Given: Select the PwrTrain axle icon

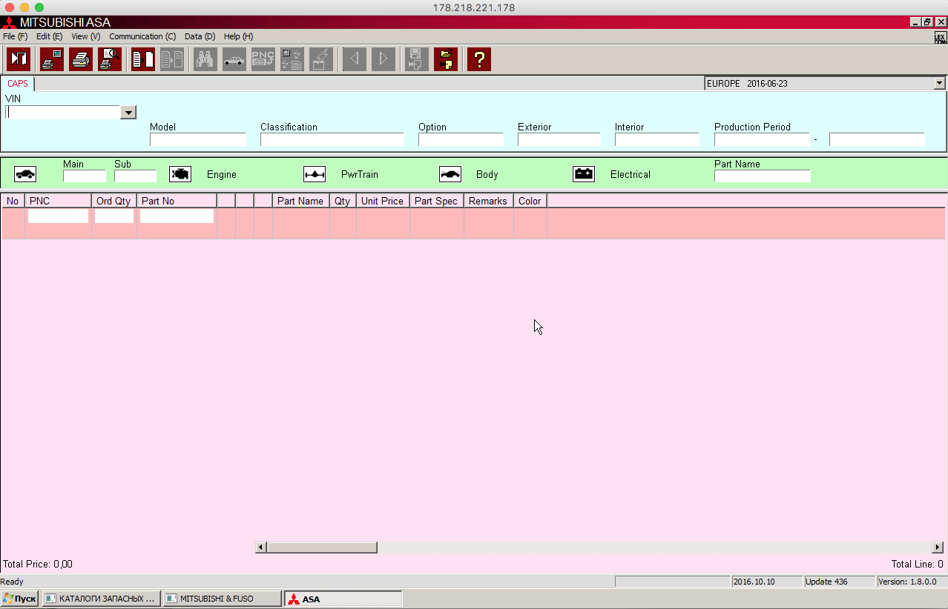Looking at the screenshot, I should pyautogui.click(x=315, y=174).
